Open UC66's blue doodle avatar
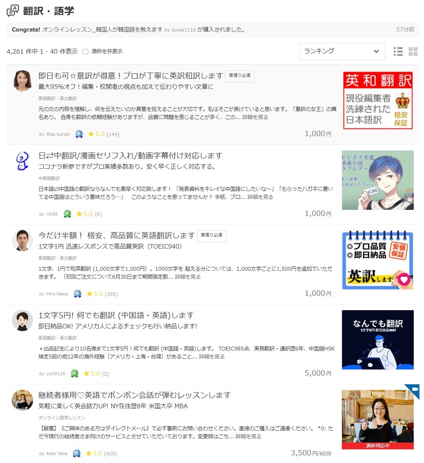424x463 pixels. click(x=22, y=160)
